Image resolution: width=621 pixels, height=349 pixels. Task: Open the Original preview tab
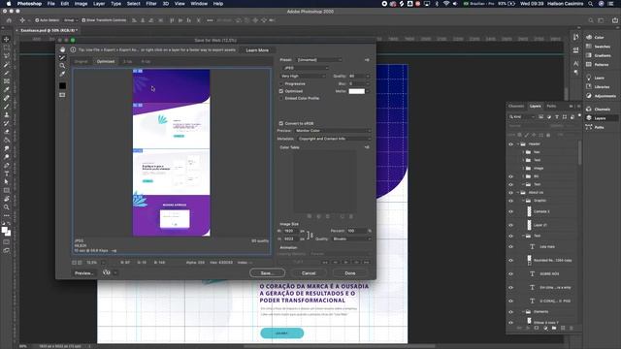[82, 61]
